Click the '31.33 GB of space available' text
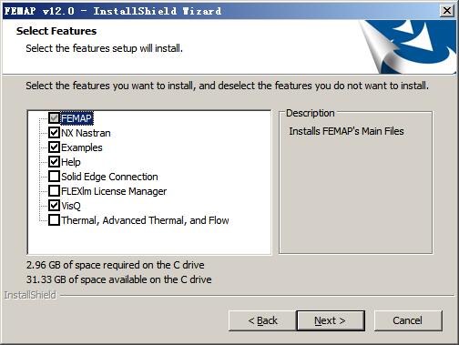 (x=119, y=279)
